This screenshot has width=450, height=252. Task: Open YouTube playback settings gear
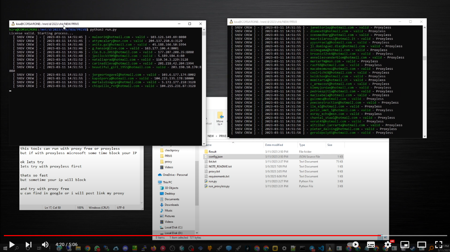(388, 244)
